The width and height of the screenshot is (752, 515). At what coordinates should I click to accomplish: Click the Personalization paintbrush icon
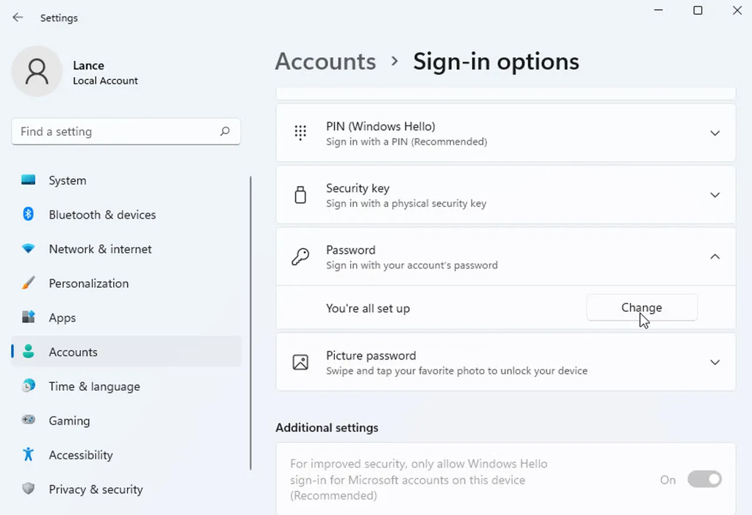click(x=29, y=282)
